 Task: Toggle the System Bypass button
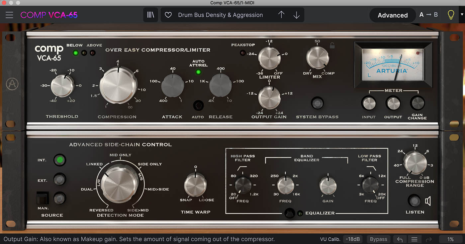click(317, 103)
